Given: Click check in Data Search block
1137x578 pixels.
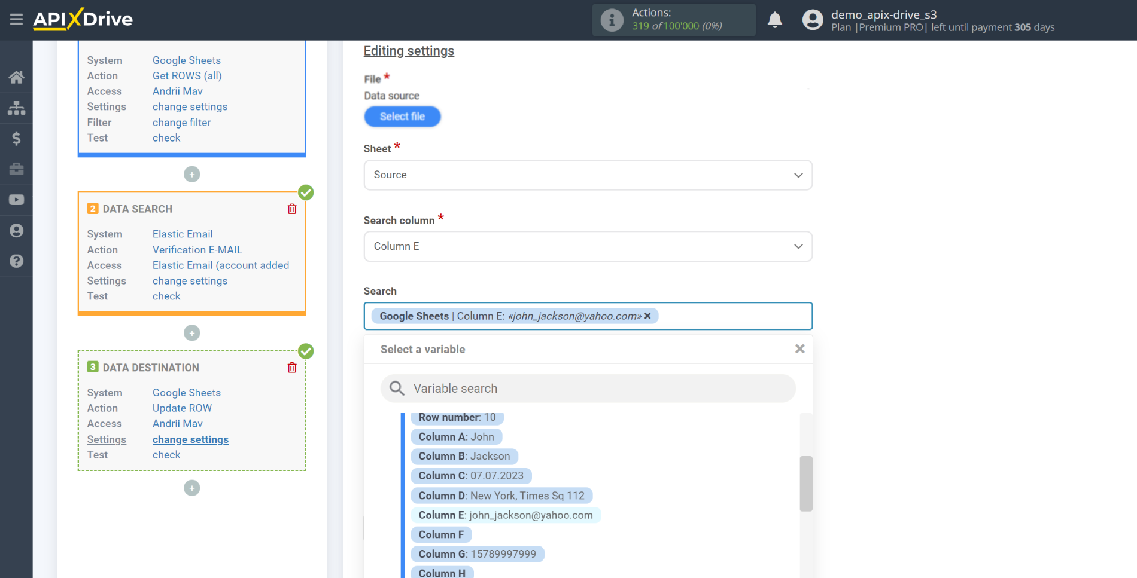Looking at the screenshot, I should coord(166,296).
